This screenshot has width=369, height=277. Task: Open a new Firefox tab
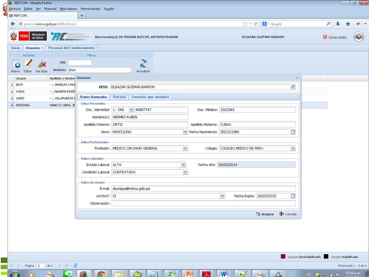(82, 15)
